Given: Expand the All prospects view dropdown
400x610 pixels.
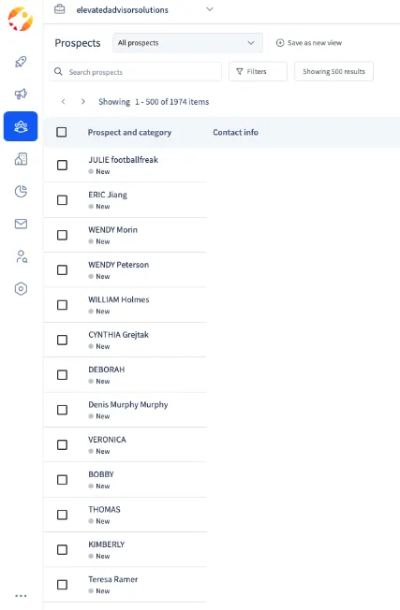Looking at the screenshot, I should pos(187,43).
